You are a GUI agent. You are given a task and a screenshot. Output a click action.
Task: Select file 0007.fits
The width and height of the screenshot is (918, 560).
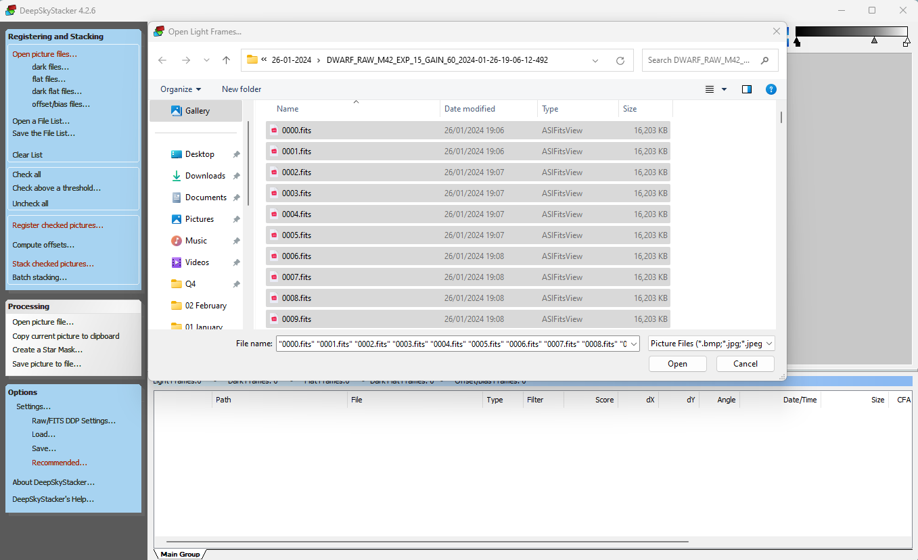(x=467, y=277)
